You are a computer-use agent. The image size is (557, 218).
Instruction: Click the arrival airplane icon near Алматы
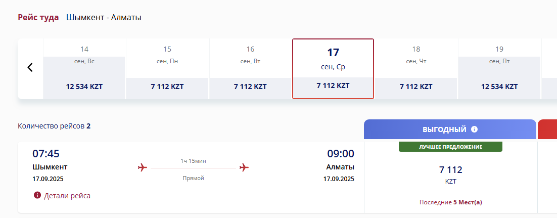[244, 167]
